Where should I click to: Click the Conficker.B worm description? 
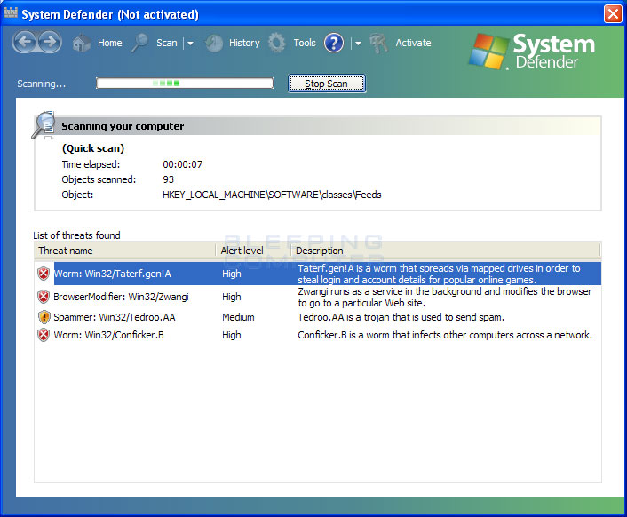(445, 335)
